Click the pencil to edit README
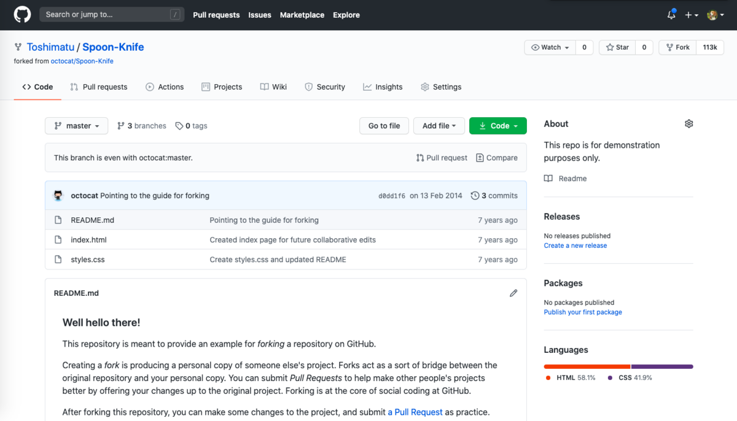The image size is (737, 421). (x=513, y=293)
